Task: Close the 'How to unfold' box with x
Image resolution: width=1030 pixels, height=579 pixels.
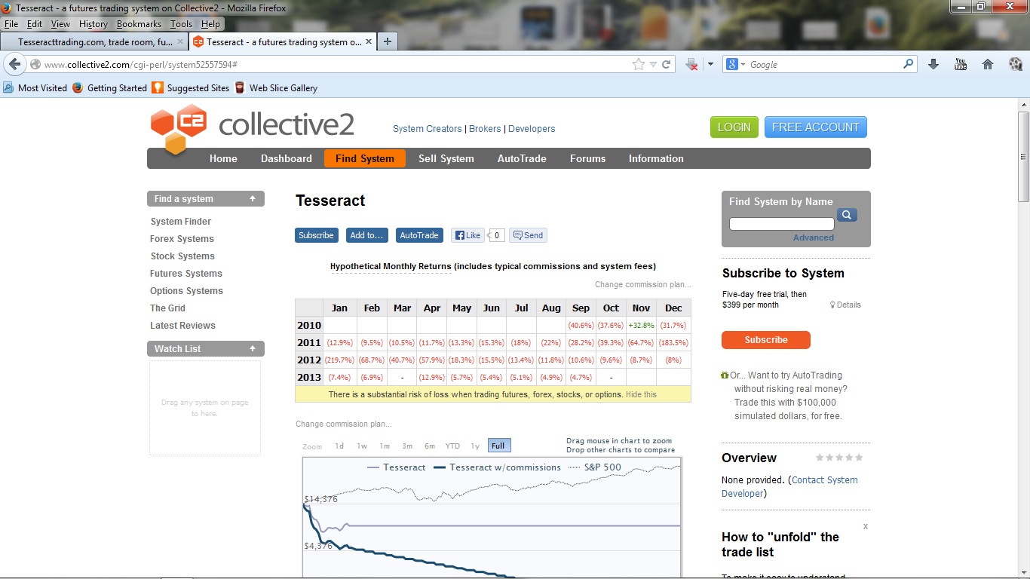Action: pyautogui.click(x=866, y=526)
